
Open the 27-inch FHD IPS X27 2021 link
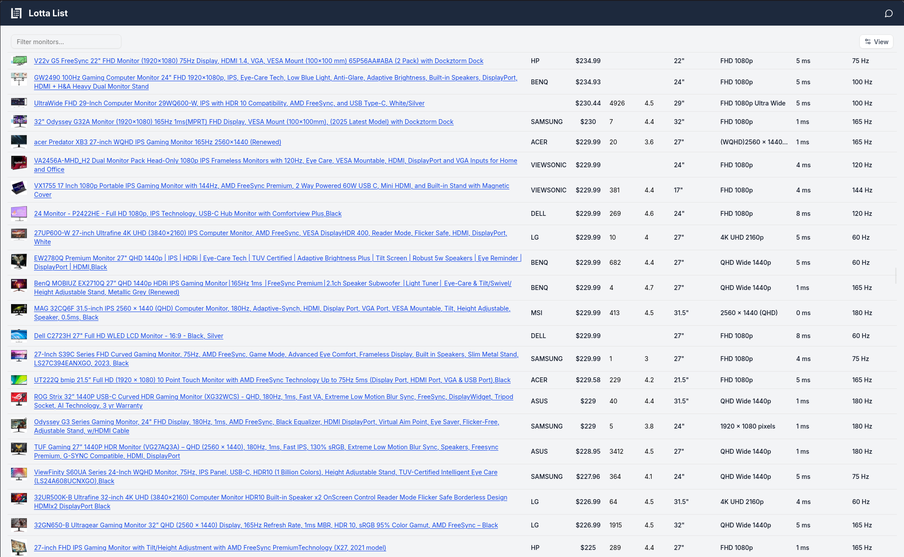210,548
